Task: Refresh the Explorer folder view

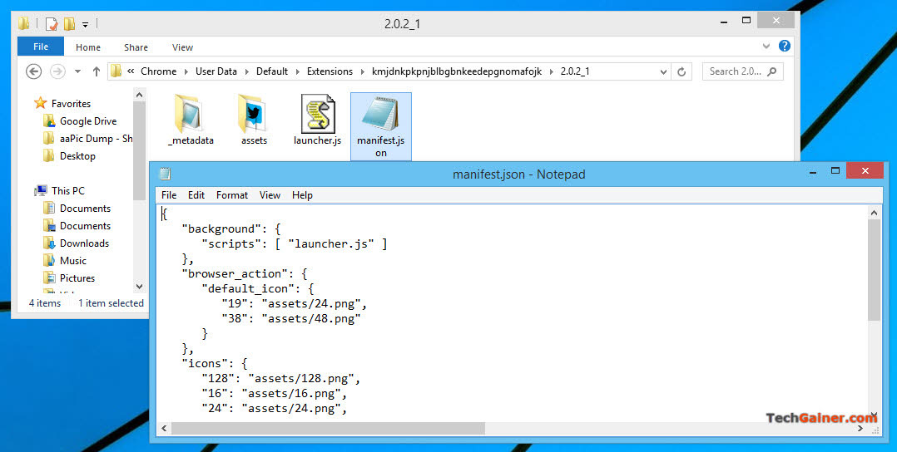Action: (x=681, y=71)
